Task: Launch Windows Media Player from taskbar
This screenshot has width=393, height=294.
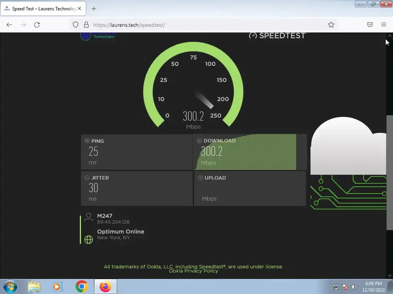Action: pyautogui.click(x=58, y=287)
